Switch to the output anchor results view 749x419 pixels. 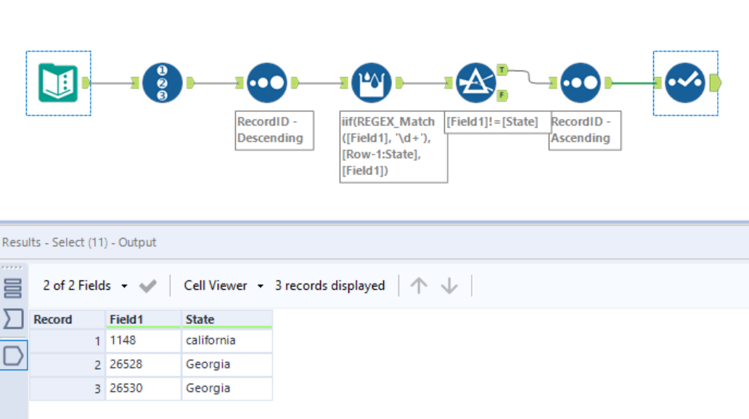15,355
